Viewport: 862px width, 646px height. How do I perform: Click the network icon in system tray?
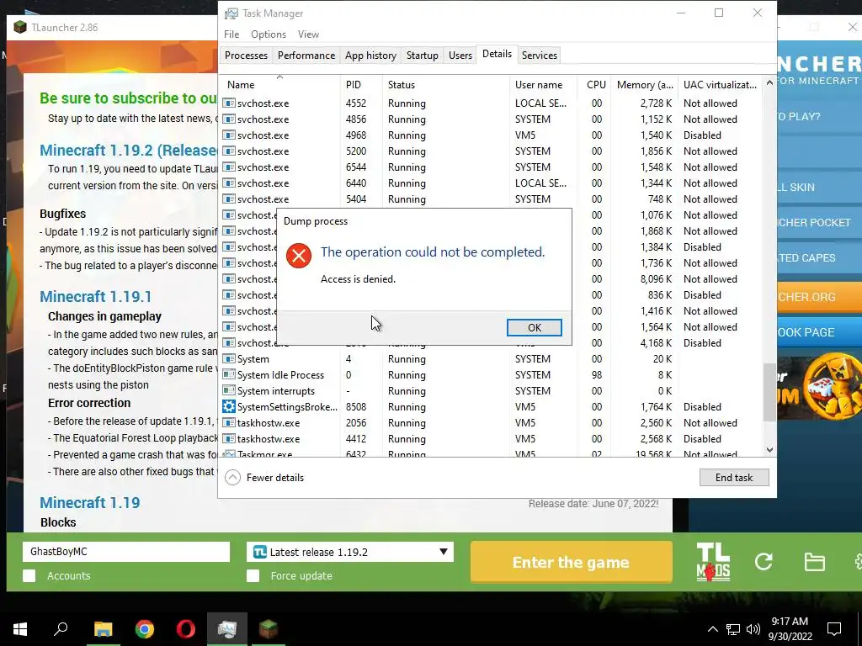733,629
